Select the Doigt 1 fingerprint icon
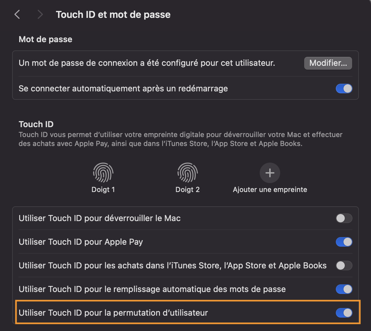Viewport: 371px width, 331px height. click(103, 173)
